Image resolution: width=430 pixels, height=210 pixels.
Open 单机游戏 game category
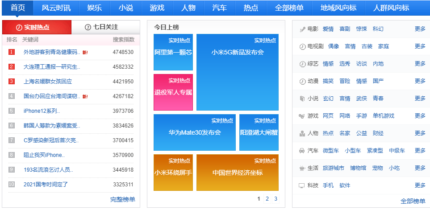(x=384, y=116)
